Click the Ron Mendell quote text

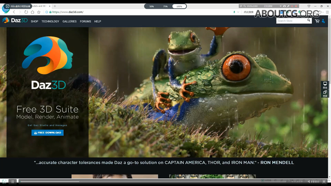164,163
